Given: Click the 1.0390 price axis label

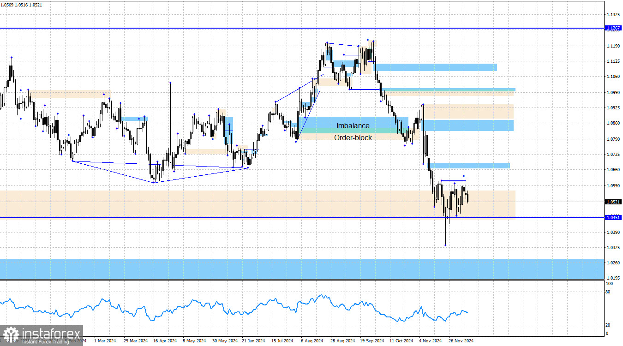Looking at the screenshot, I should pos(614,232).
